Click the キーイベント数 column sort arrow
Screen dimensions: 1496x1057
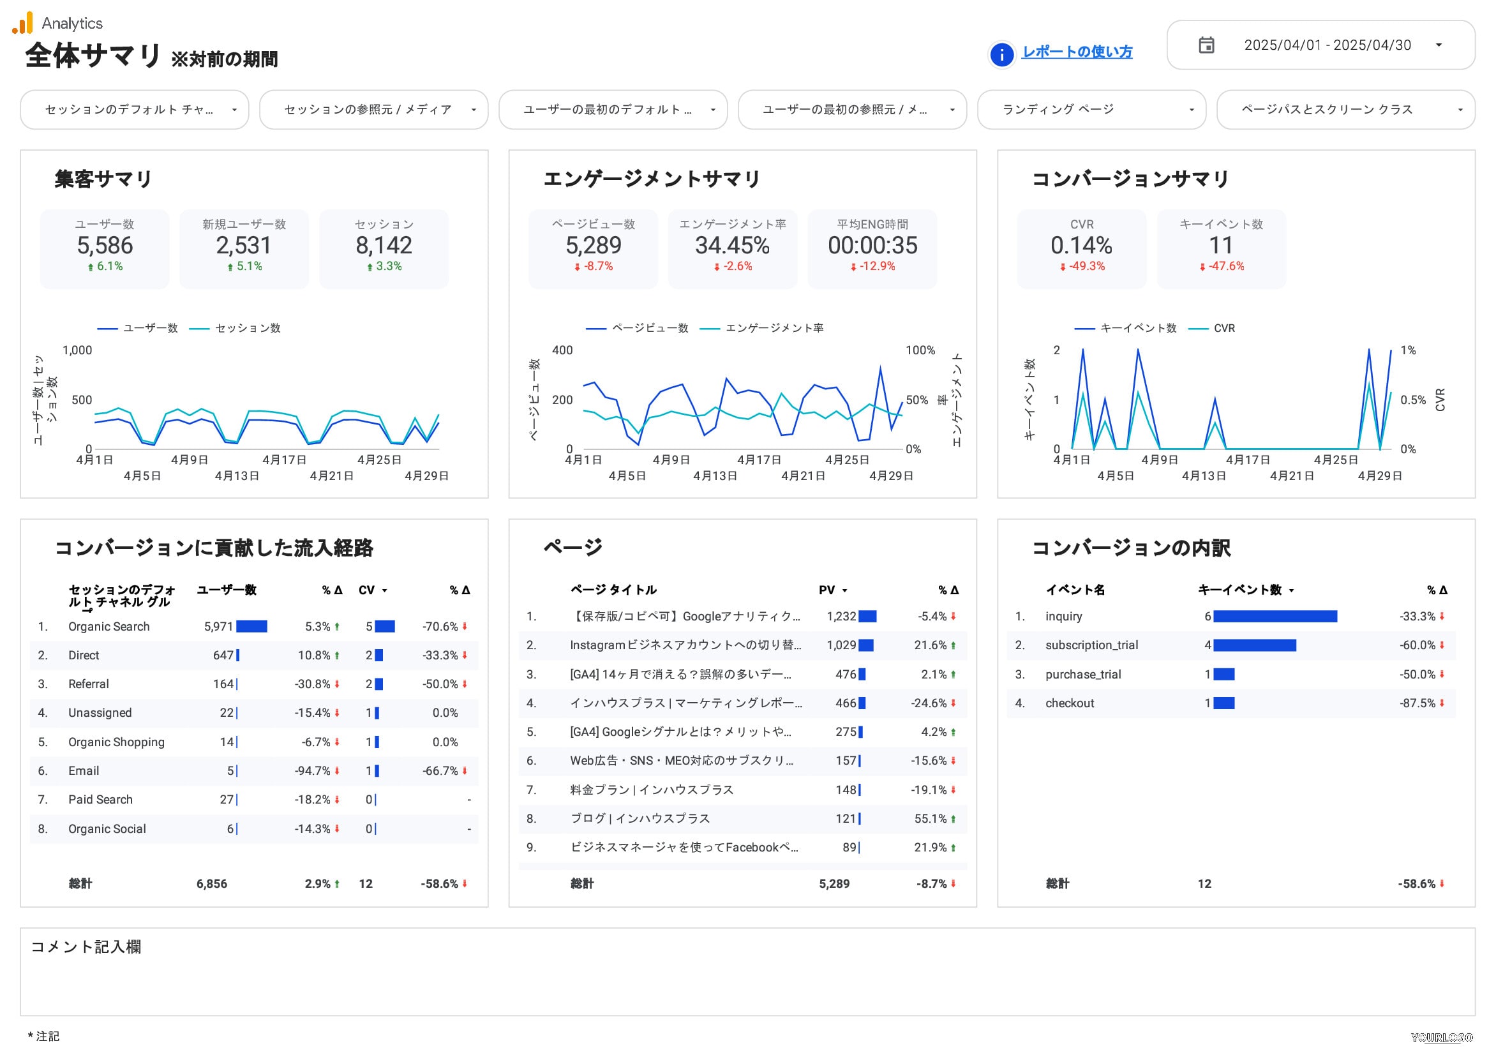point(1291,590)
